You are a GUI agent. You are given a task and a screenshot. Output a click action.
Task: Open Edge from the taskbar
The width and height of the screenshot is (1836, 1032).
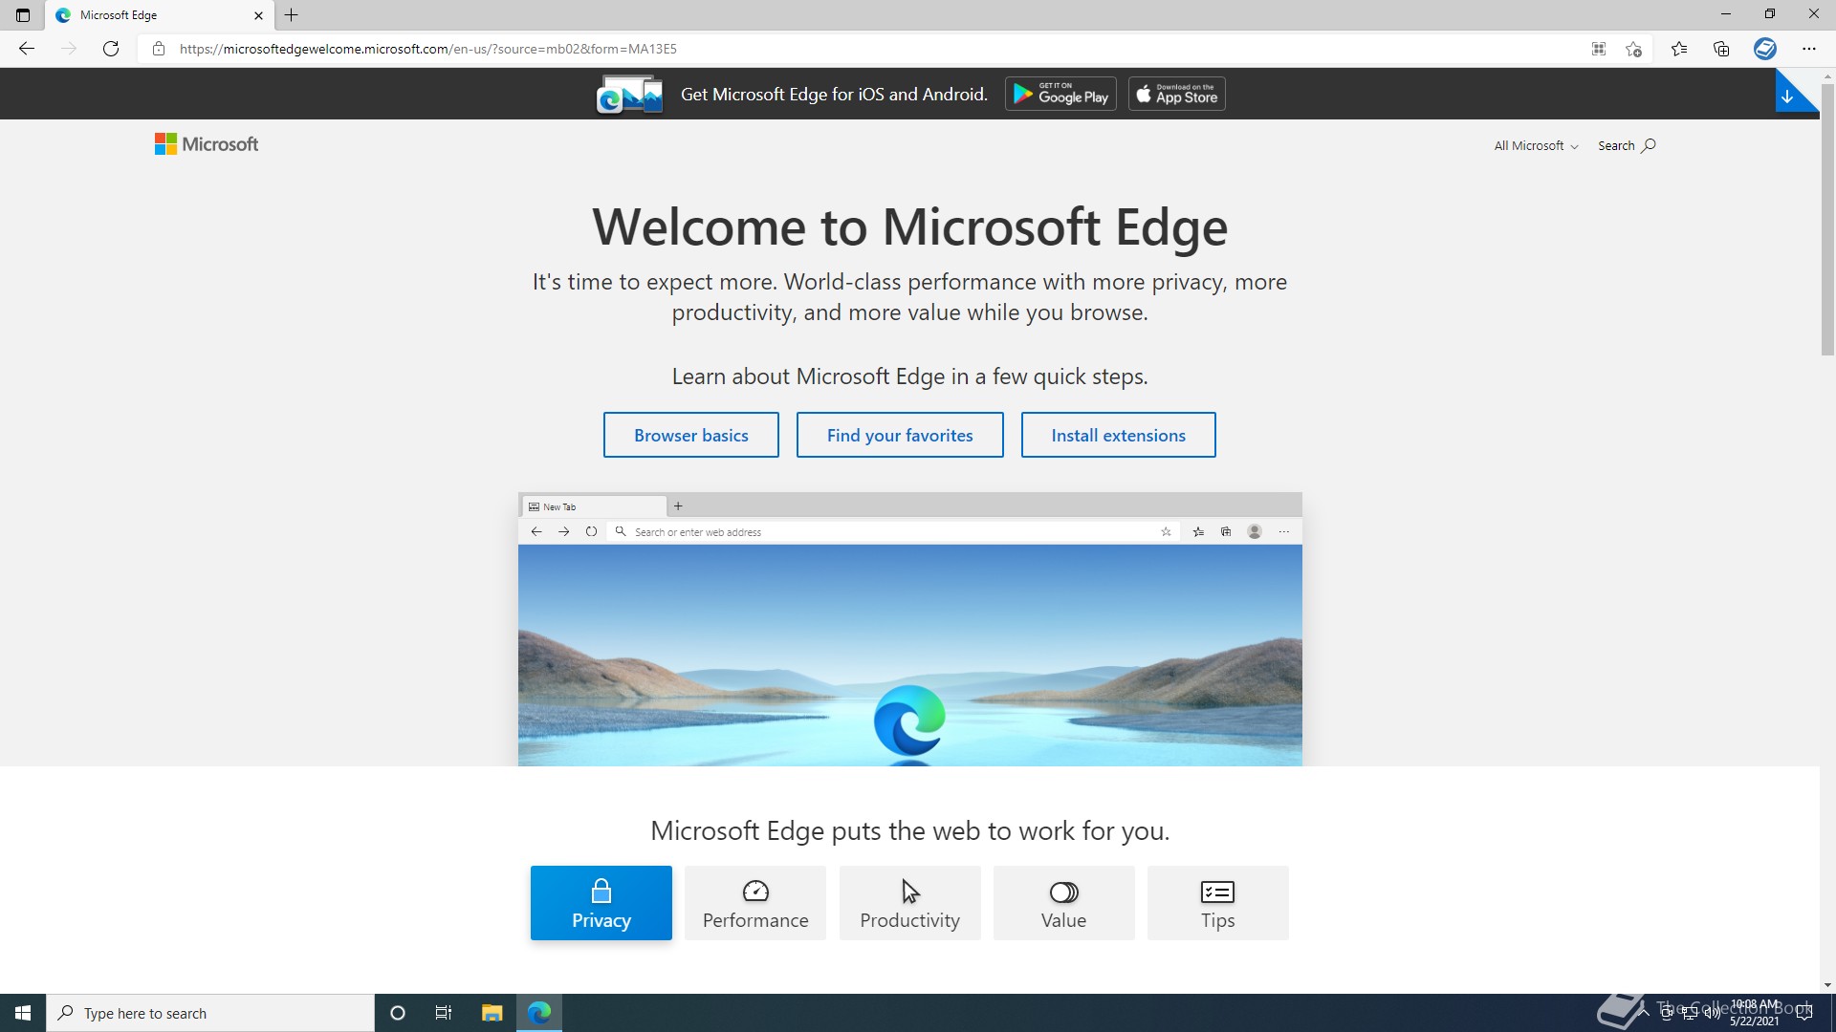click(x=539, y=1013)
